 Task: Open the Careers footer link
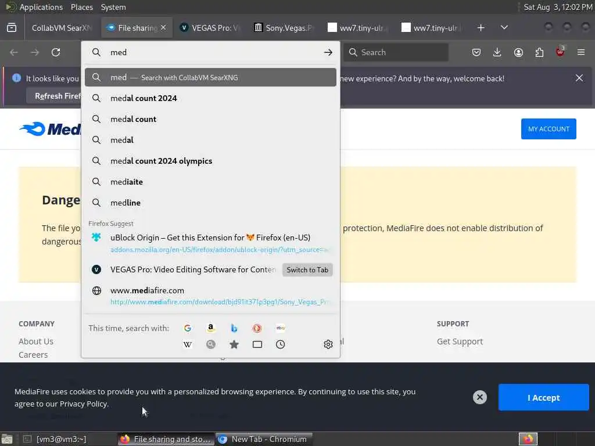33,355
